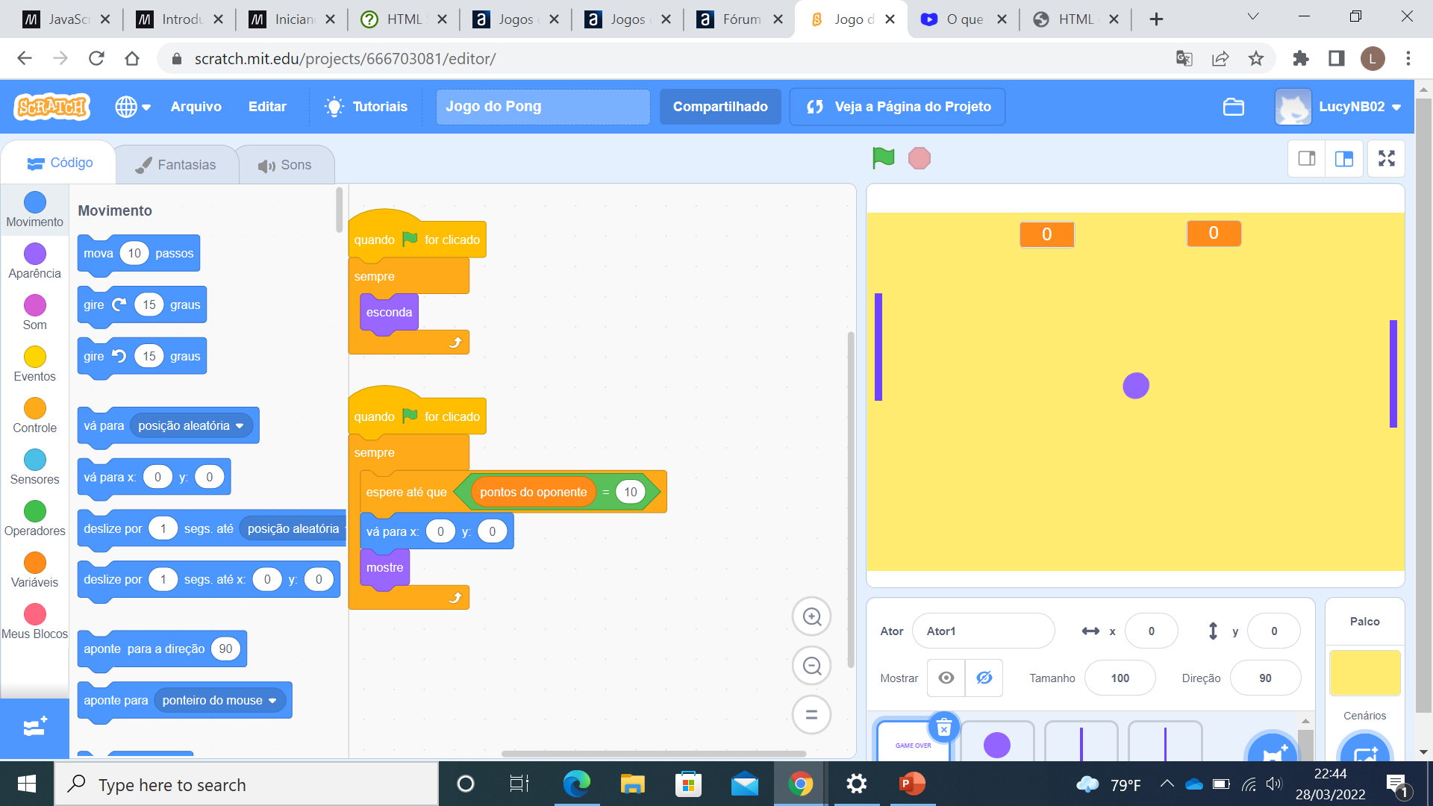Edit the sprite x position field
Image resolution: width=1433 pixels, height=806 pixels.
tap(1151, 631)
